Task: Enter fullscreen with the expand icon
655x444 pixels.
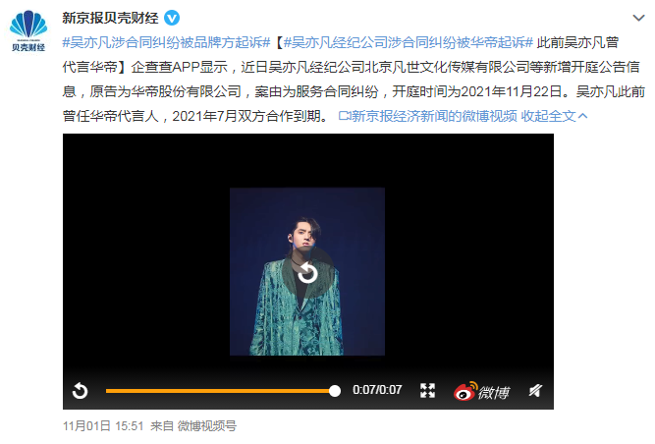Action: click(x=427, y=391)
